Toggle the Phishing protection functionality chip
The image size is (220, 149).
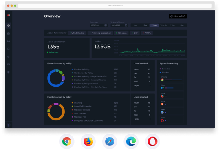100,33
